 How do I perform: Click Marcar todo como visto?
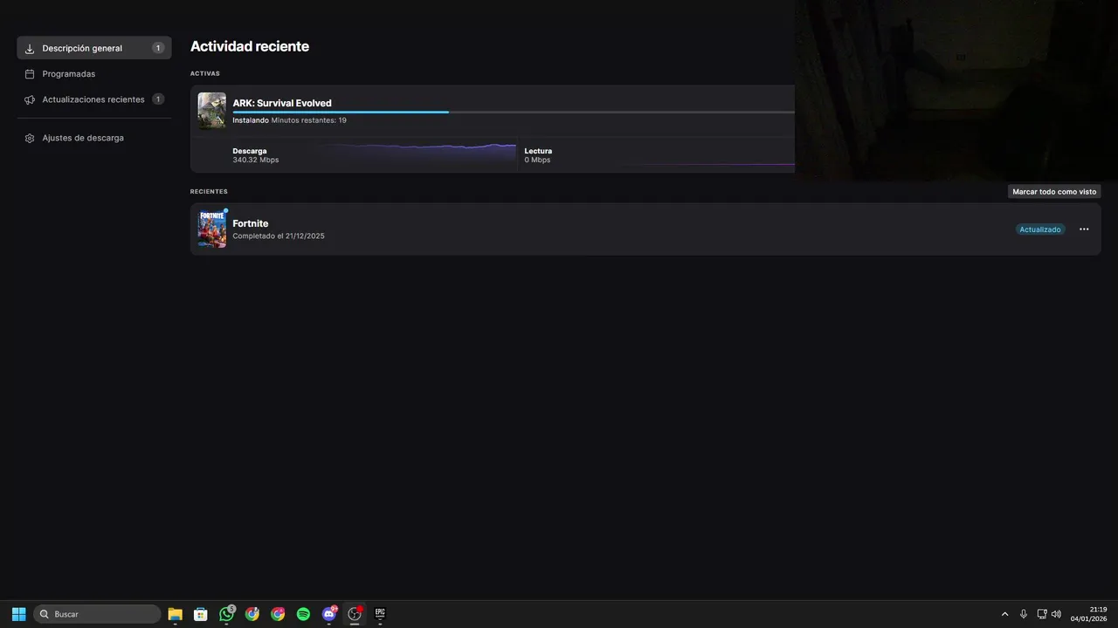click(x=1054, y=191)
